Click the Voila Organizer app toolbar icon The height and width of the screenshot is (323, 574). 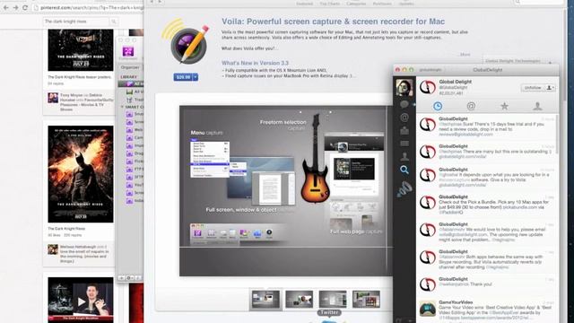[128, 52]
